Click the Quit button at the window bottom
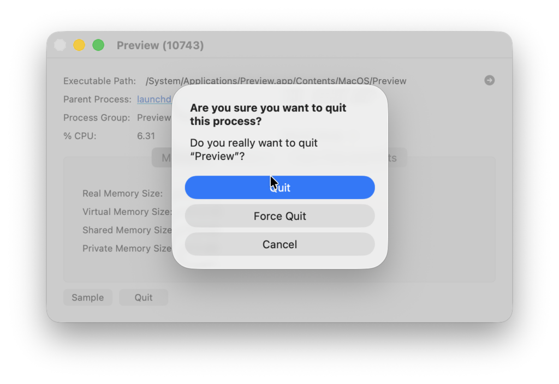The image size is (559, 384). [144, 297]
